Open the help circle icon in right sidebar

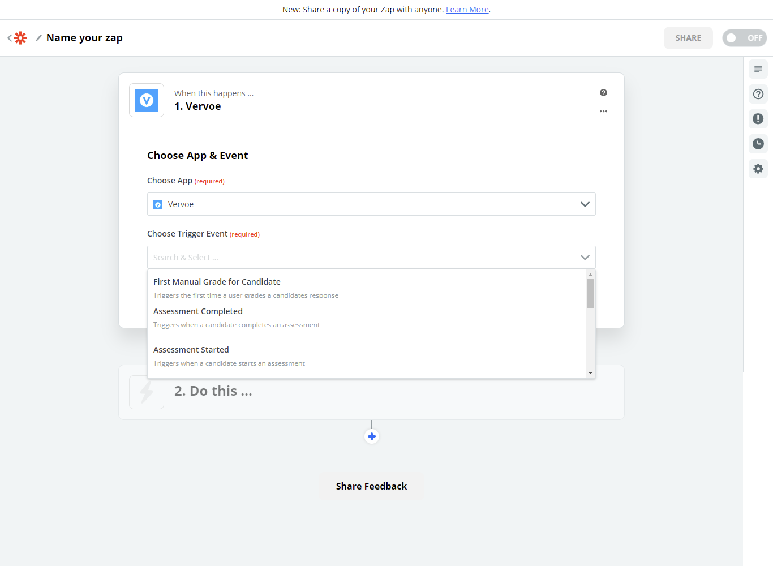pos(758,94)
